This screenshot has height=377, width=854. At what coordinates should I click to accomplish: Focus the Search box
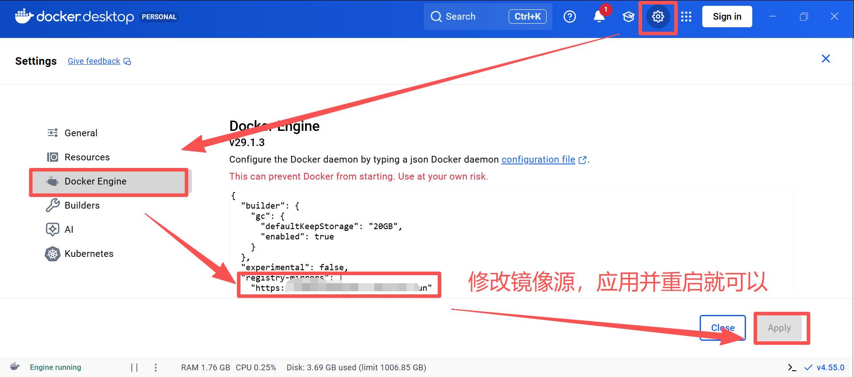click(488, 17)
